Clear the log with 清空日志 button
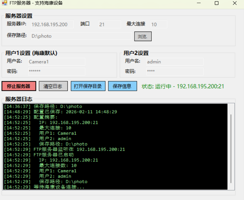The width and height of the screenshot is (244, 200). [x=53, y=86]
